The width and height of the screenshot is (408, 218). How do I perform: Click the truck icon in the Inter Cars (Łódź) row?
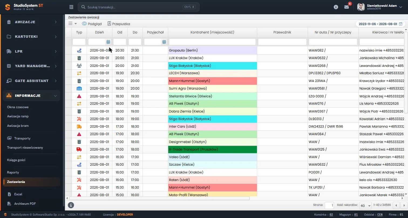coord(79,127)
